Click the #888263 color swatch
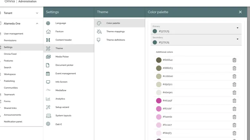The image size is (250, 140). click(159, 68)
